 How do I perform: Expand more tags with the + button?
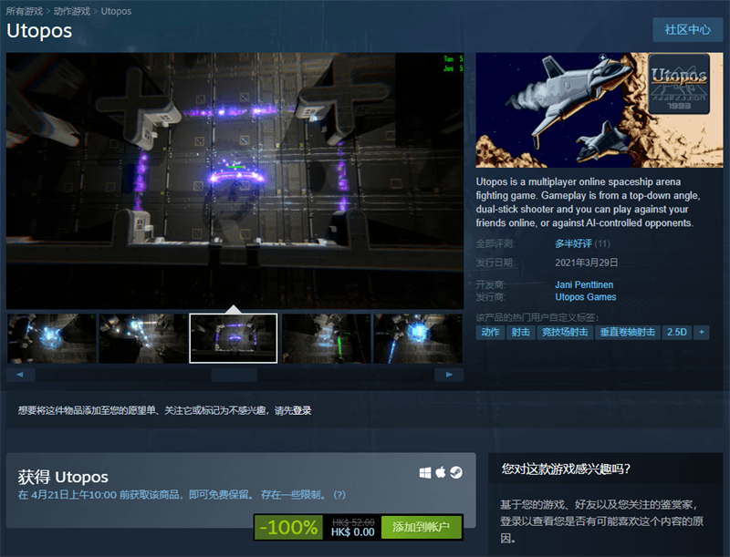point(702,333)
